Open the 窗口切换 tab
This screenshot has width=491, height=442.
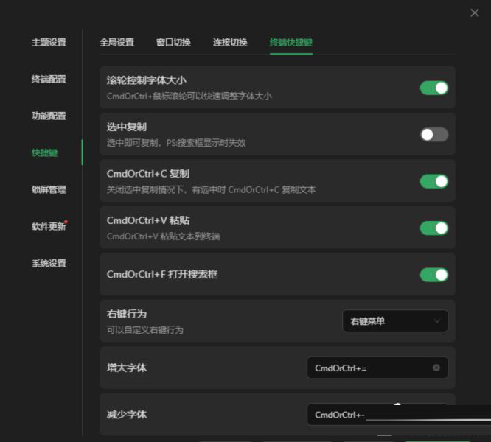173,43
